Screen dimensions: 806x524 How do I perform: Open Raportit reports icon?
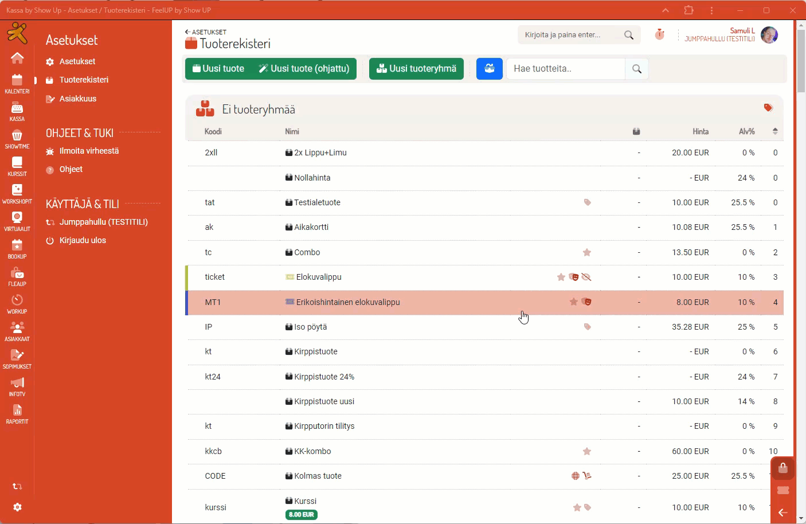[17, 413]
